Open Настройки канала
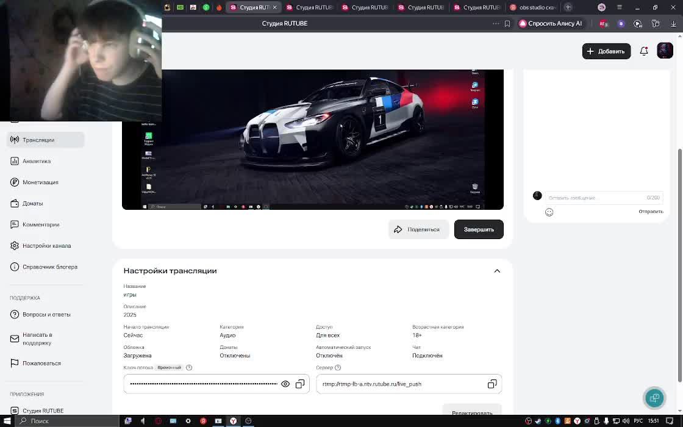683x427 pixels. click(x=46, y=246)
